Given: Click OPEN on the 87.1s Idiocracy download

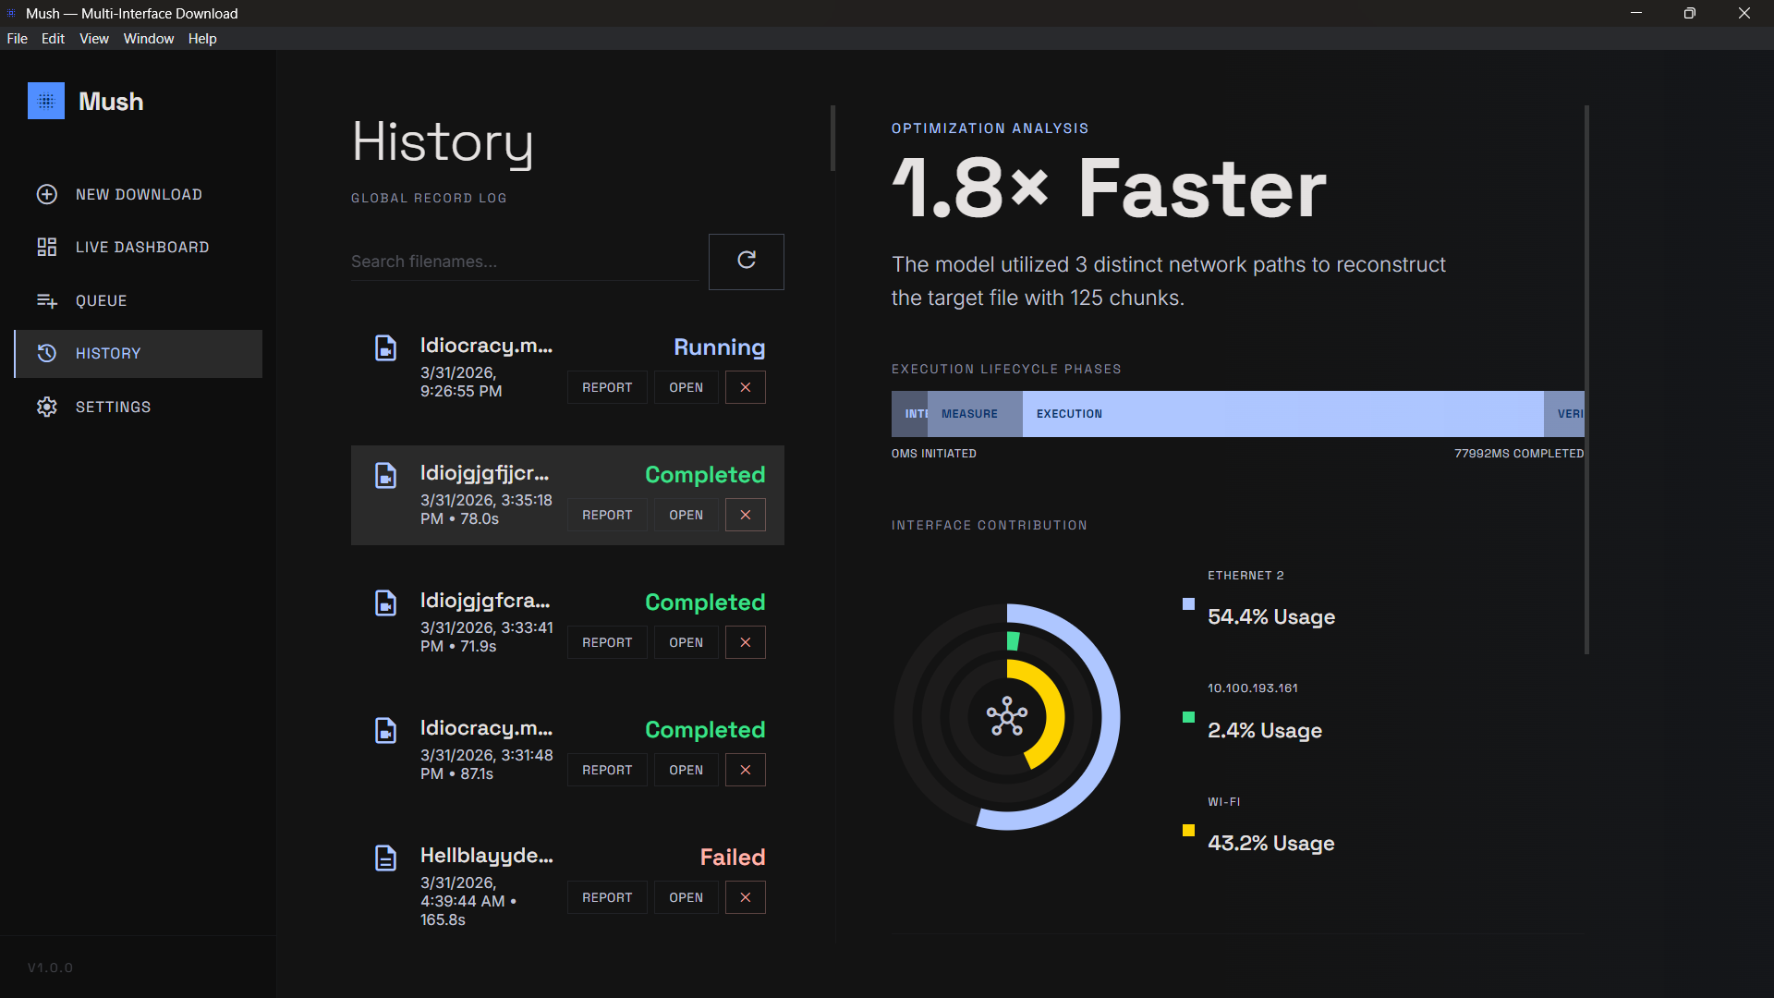Looking at the screenshot, I should click(686, 770).
